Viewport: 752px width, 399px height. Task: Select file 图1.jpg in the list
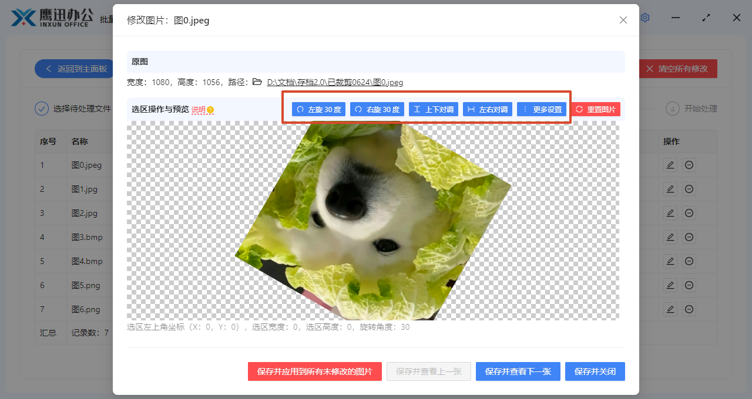pyautogui.click(x=84, y=189)
